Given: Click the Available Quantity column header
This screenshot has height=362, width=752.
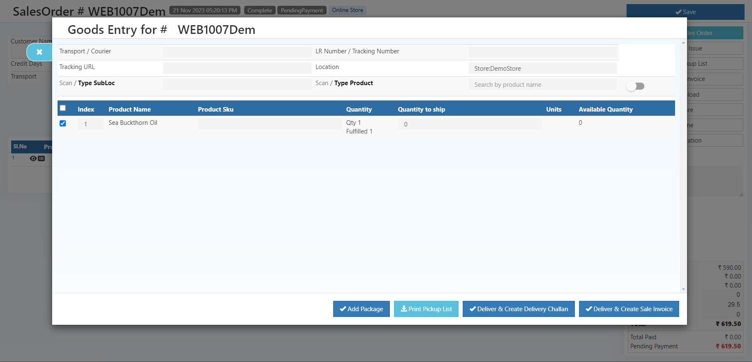Looking at the screenshot, I should pyautogui.click(x=605, y=110).
